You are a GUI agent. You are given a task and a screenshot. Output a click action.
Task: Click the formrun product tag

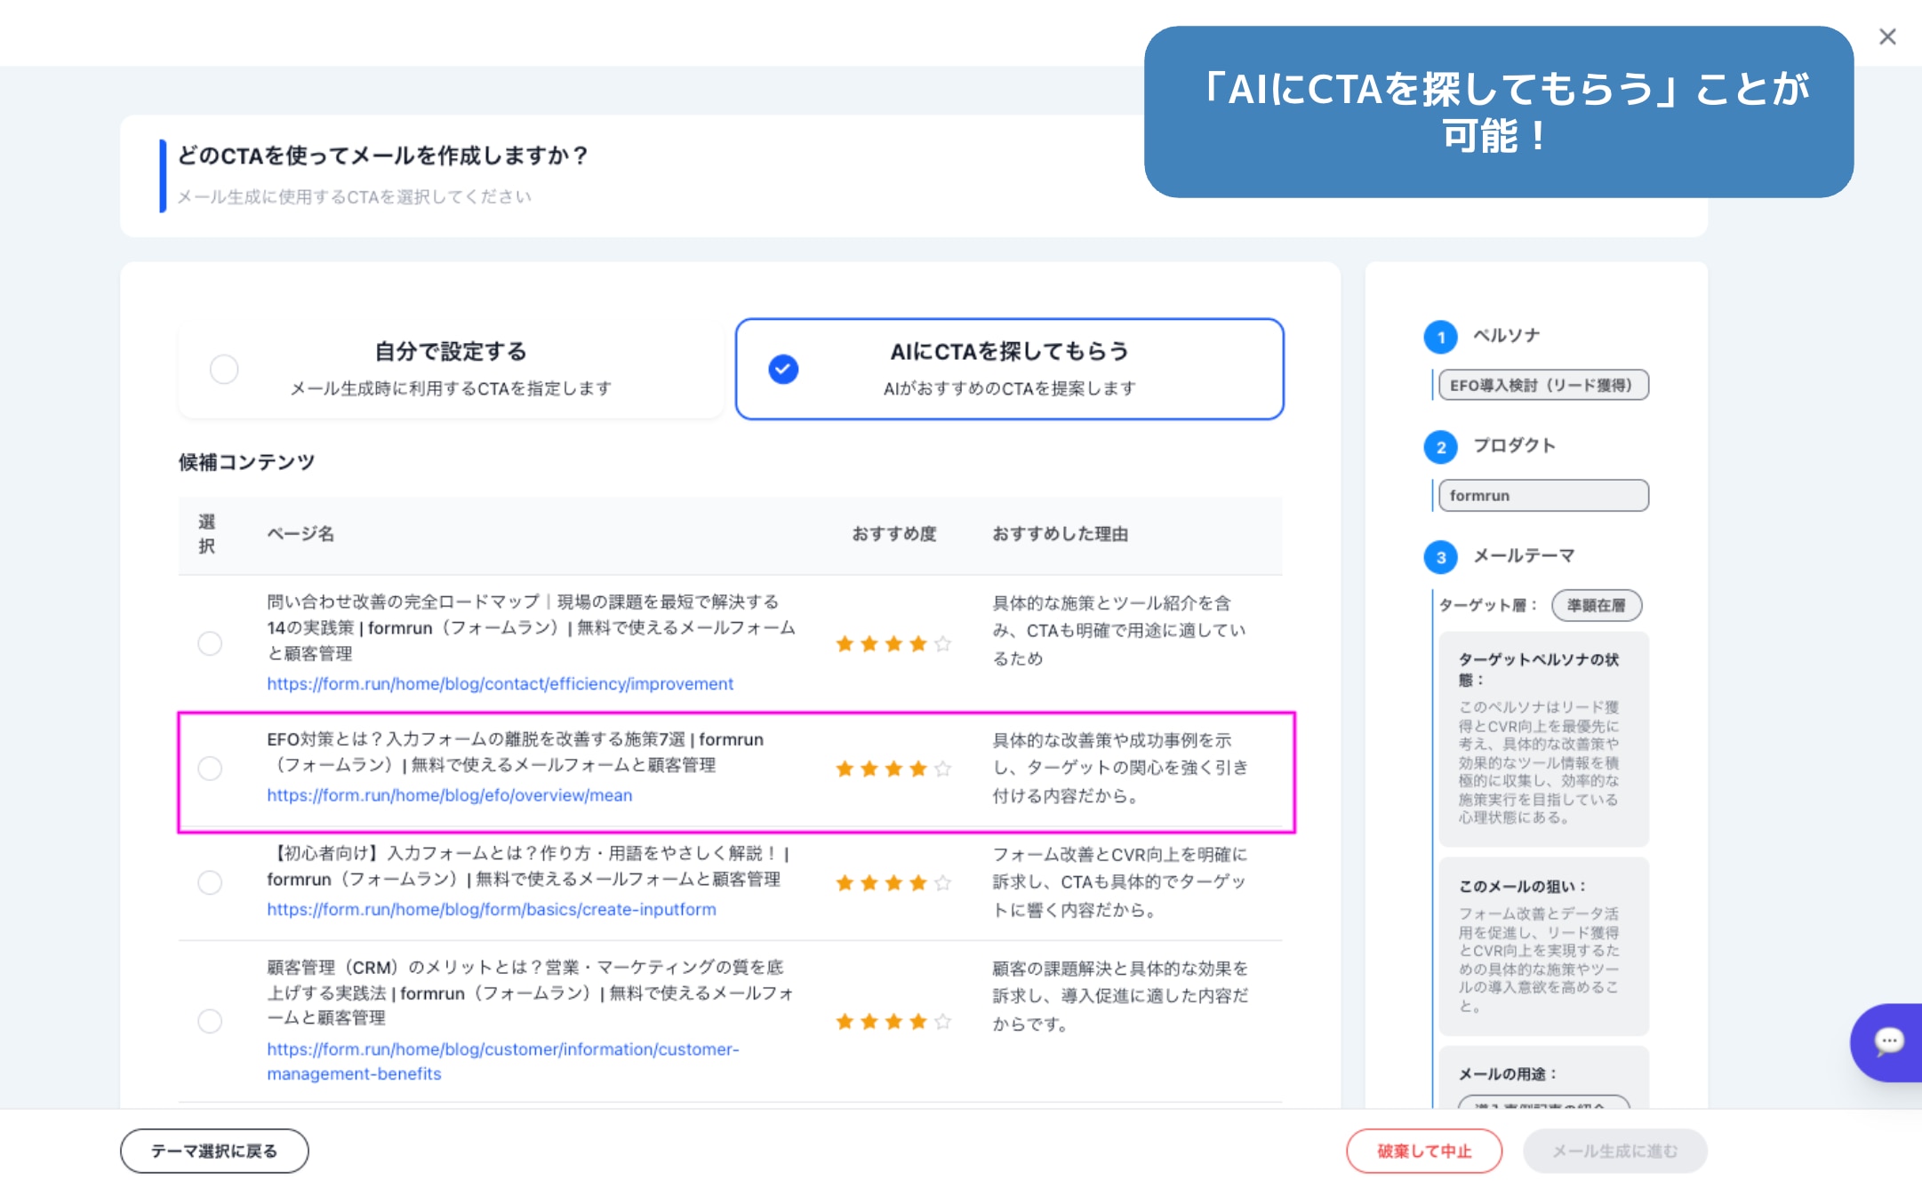[1542, 496]
